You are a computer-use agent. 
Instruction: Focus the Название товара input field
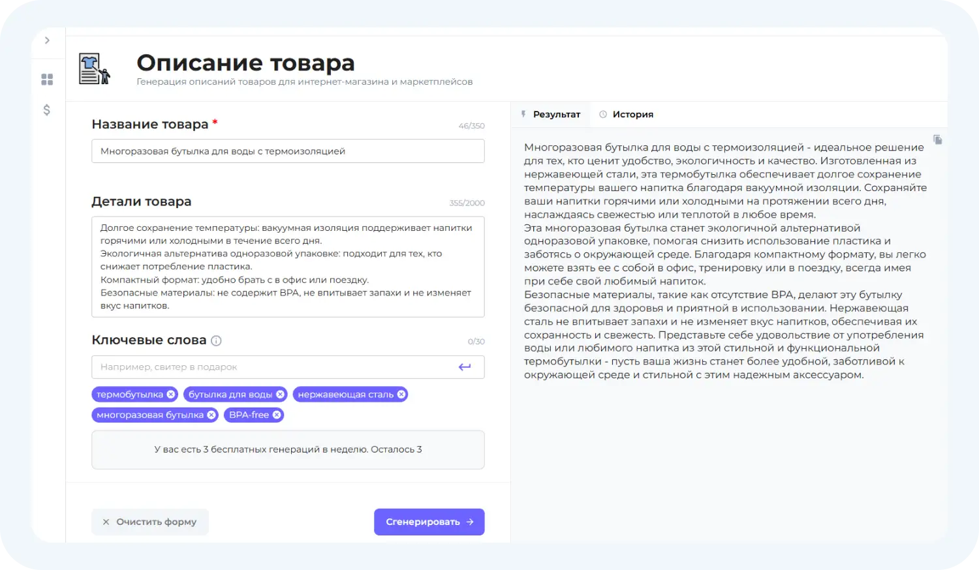click(288, 151)
